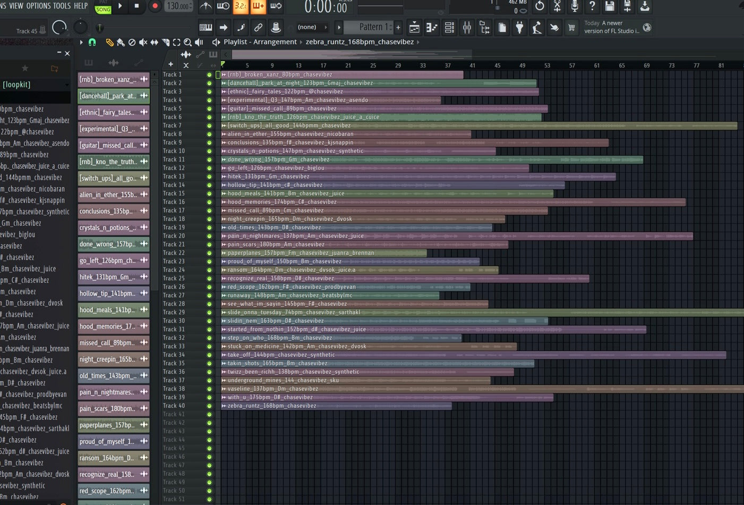Select [dancehall]_park_at clip in picker

[x=114, y=96]
